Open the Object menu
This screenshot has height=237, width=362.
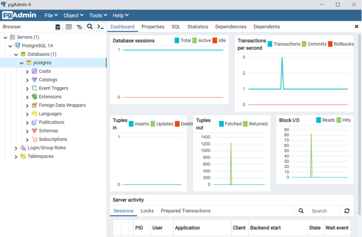click(73, 15)
